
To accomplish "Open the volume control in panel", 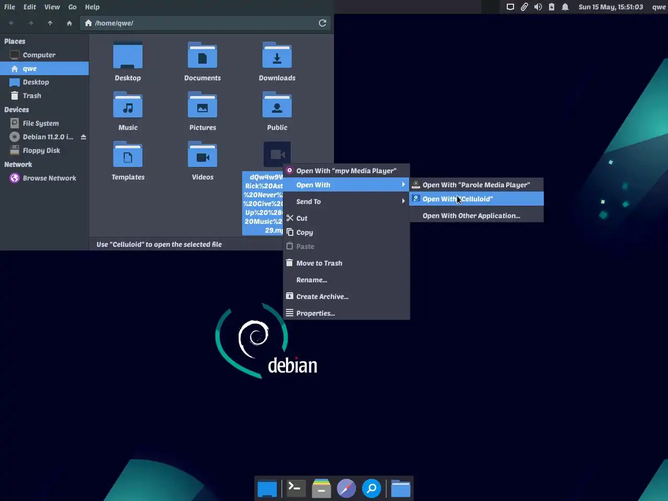I will click(538, 7).
